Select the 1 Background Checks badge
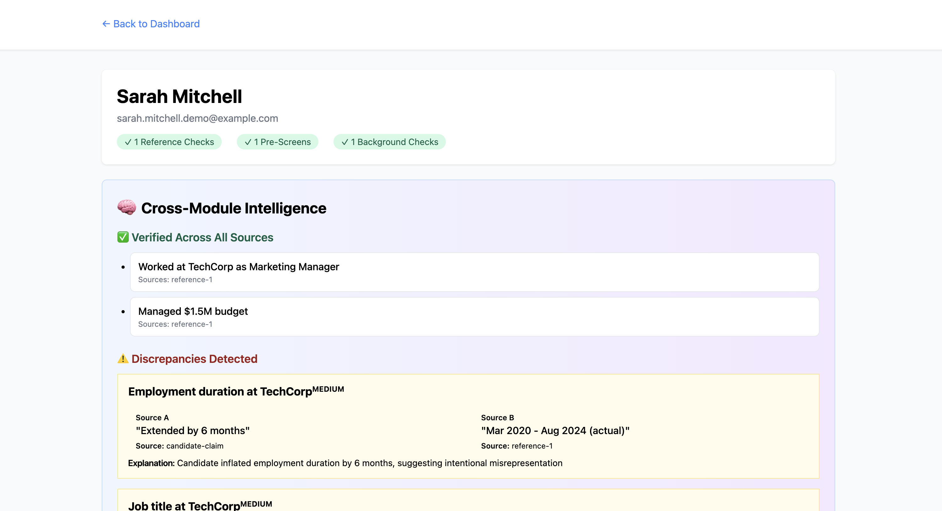 click(389, 142)
